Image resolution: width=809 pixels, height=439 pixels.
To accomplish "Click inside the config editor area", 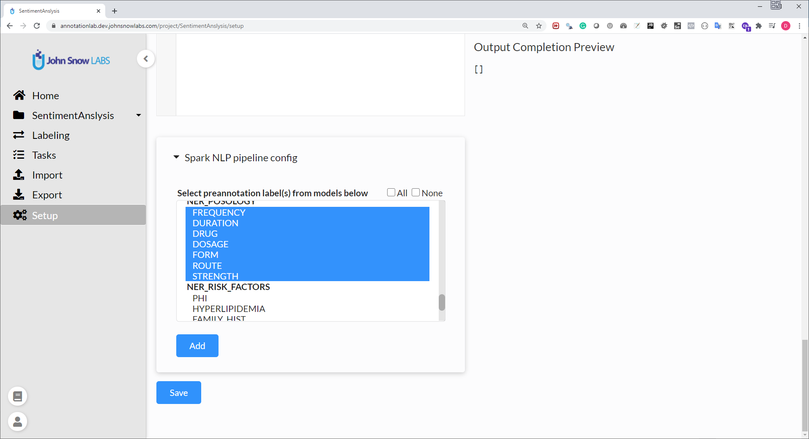I will pyautogui.click(x=320, y=75).
